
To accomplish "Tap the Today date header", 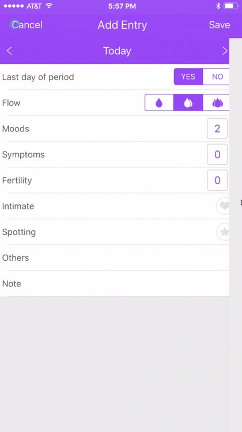I will pyautogui.click(x=117, y=51).
